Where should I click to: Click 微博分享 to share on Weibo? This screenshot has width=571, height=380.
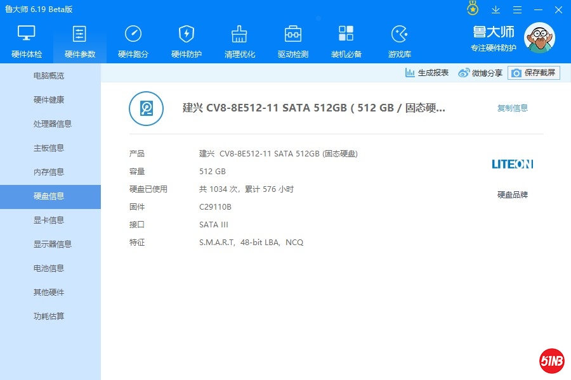(x=480, y=73)
